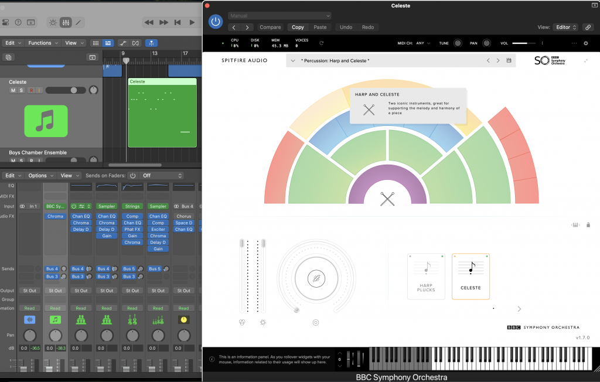Open the Functions menu in tracks area
Image resolution: width=600 pixels, height=382 pixels.
43,43
